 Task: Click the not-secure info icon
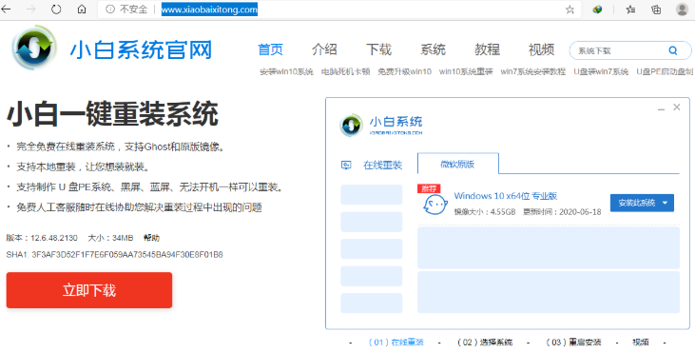[x=110, y=10]
